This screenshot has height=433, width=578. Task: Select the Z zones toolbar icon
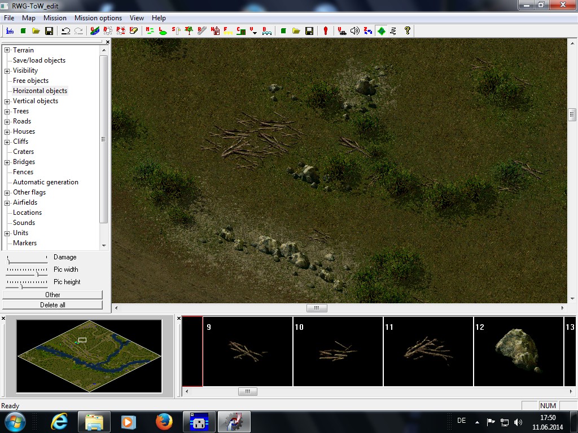click(x=367, y=31)
